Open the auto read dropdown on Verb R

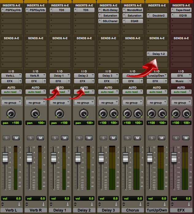tap(36, 92)
